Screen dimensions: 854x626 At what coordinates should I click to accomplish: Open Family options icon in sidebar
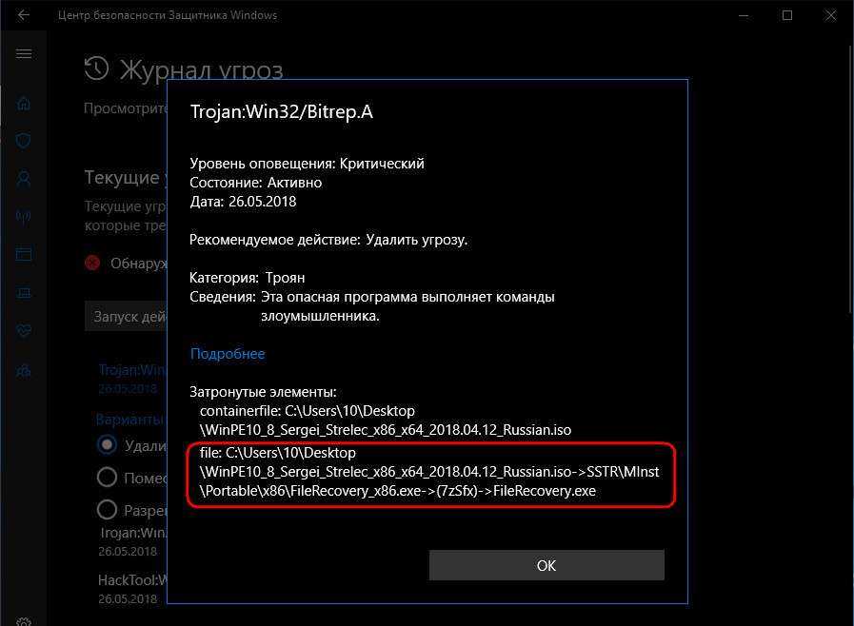click(24, 371)
